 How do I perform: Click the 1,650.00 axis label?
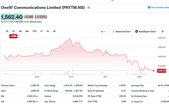click(x=162, y=38)
